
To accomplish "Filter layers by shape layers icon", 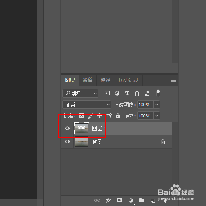I will [x=137, y=94].
